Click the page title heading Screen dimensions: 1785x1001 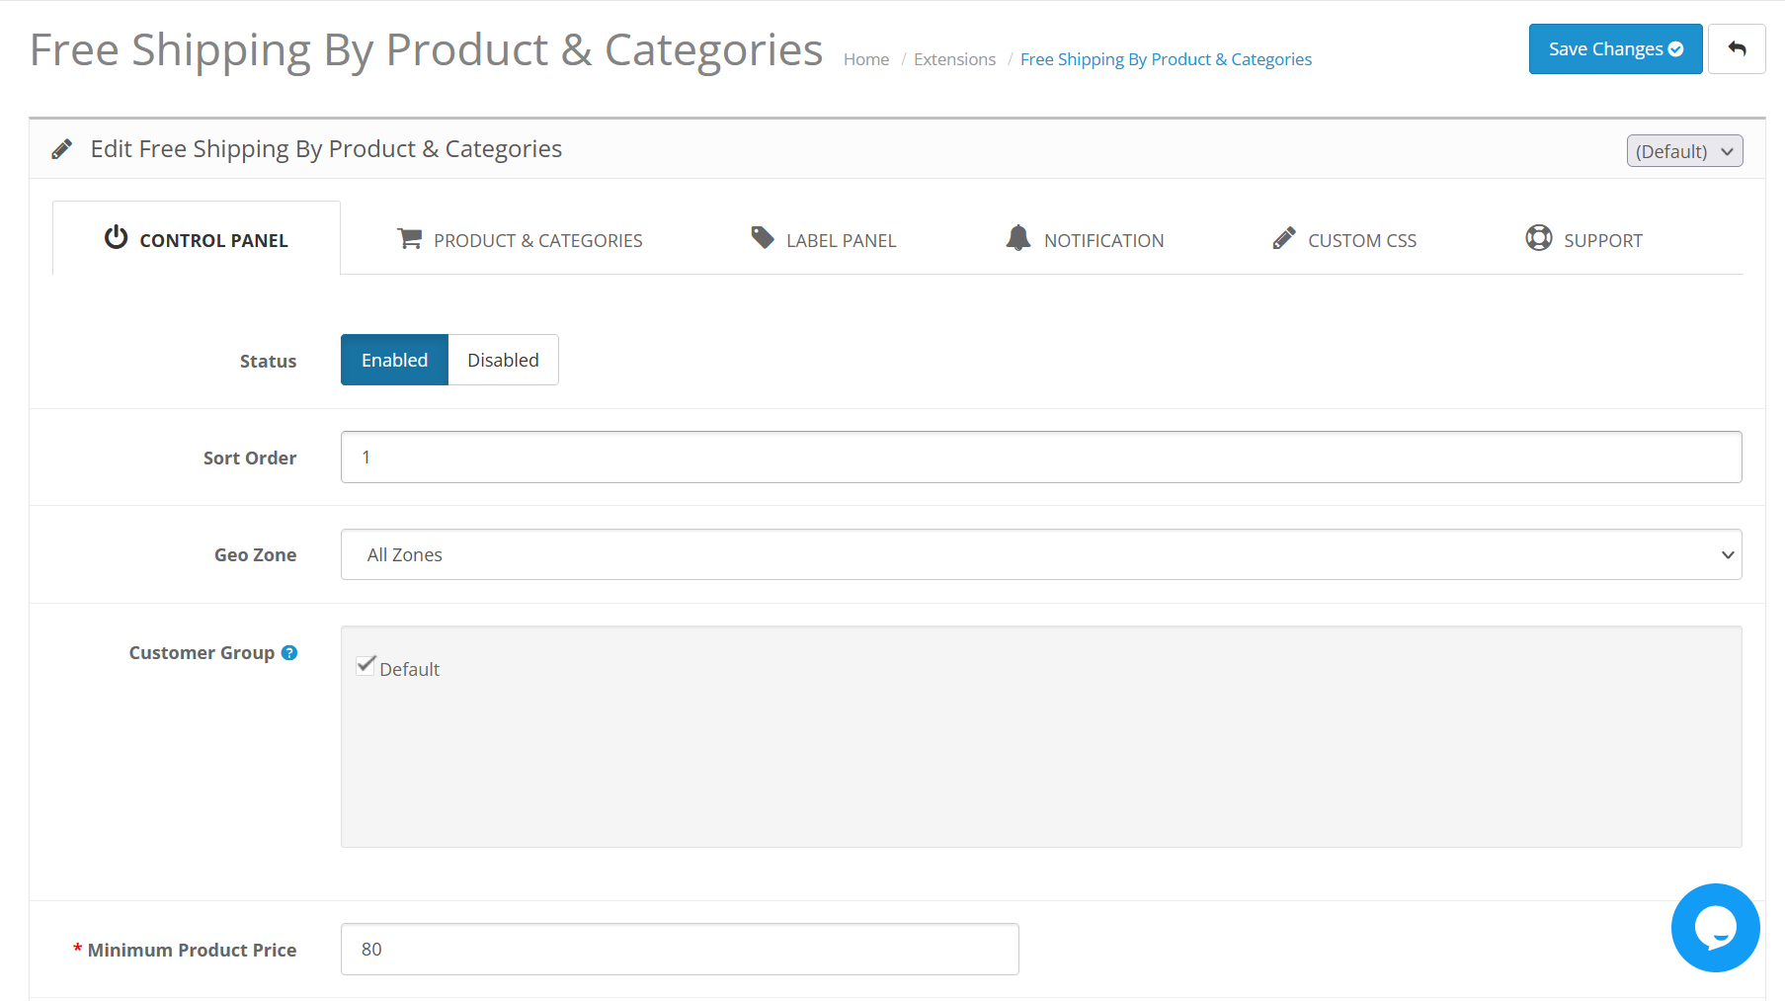coord(426,49)
